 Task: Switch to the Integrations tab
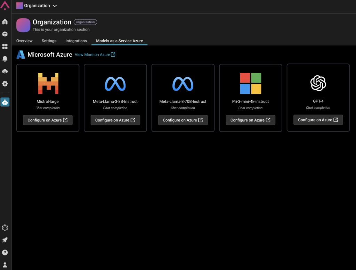pos(76,41)
